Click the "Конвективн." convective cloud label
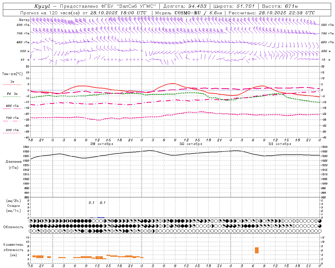Image resolution: width=335 pixels, height=268 pixels. coord(14,245)
